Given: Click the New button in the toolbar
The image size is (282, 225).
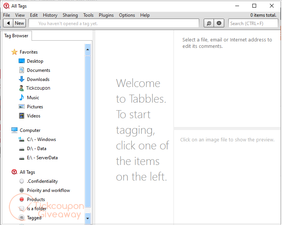Looking at the screenshot, I should point(19,23).
